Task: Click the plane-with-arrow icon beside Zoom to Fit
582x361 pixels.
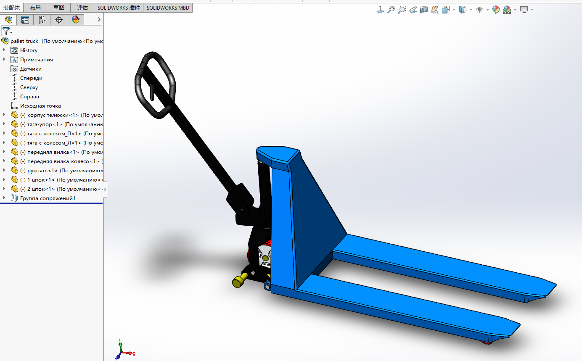Action: tap(380, 10)
